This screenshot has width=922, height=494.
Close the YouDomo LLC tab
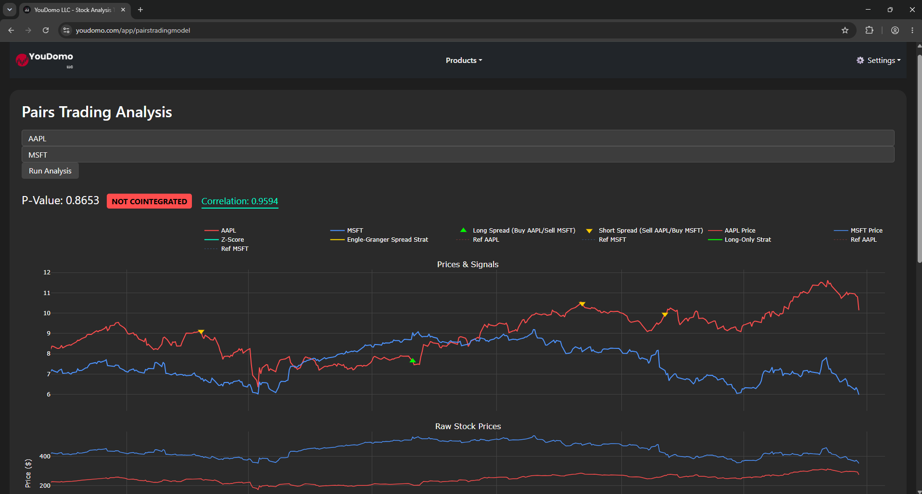tap(123, 10)
